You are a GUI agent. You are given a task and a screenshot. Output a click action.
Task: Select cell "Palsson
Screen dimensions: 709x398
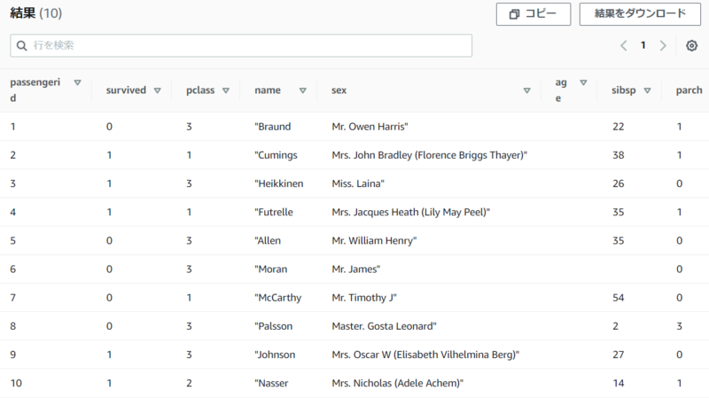pyautogui.click(x=274, y=326)
